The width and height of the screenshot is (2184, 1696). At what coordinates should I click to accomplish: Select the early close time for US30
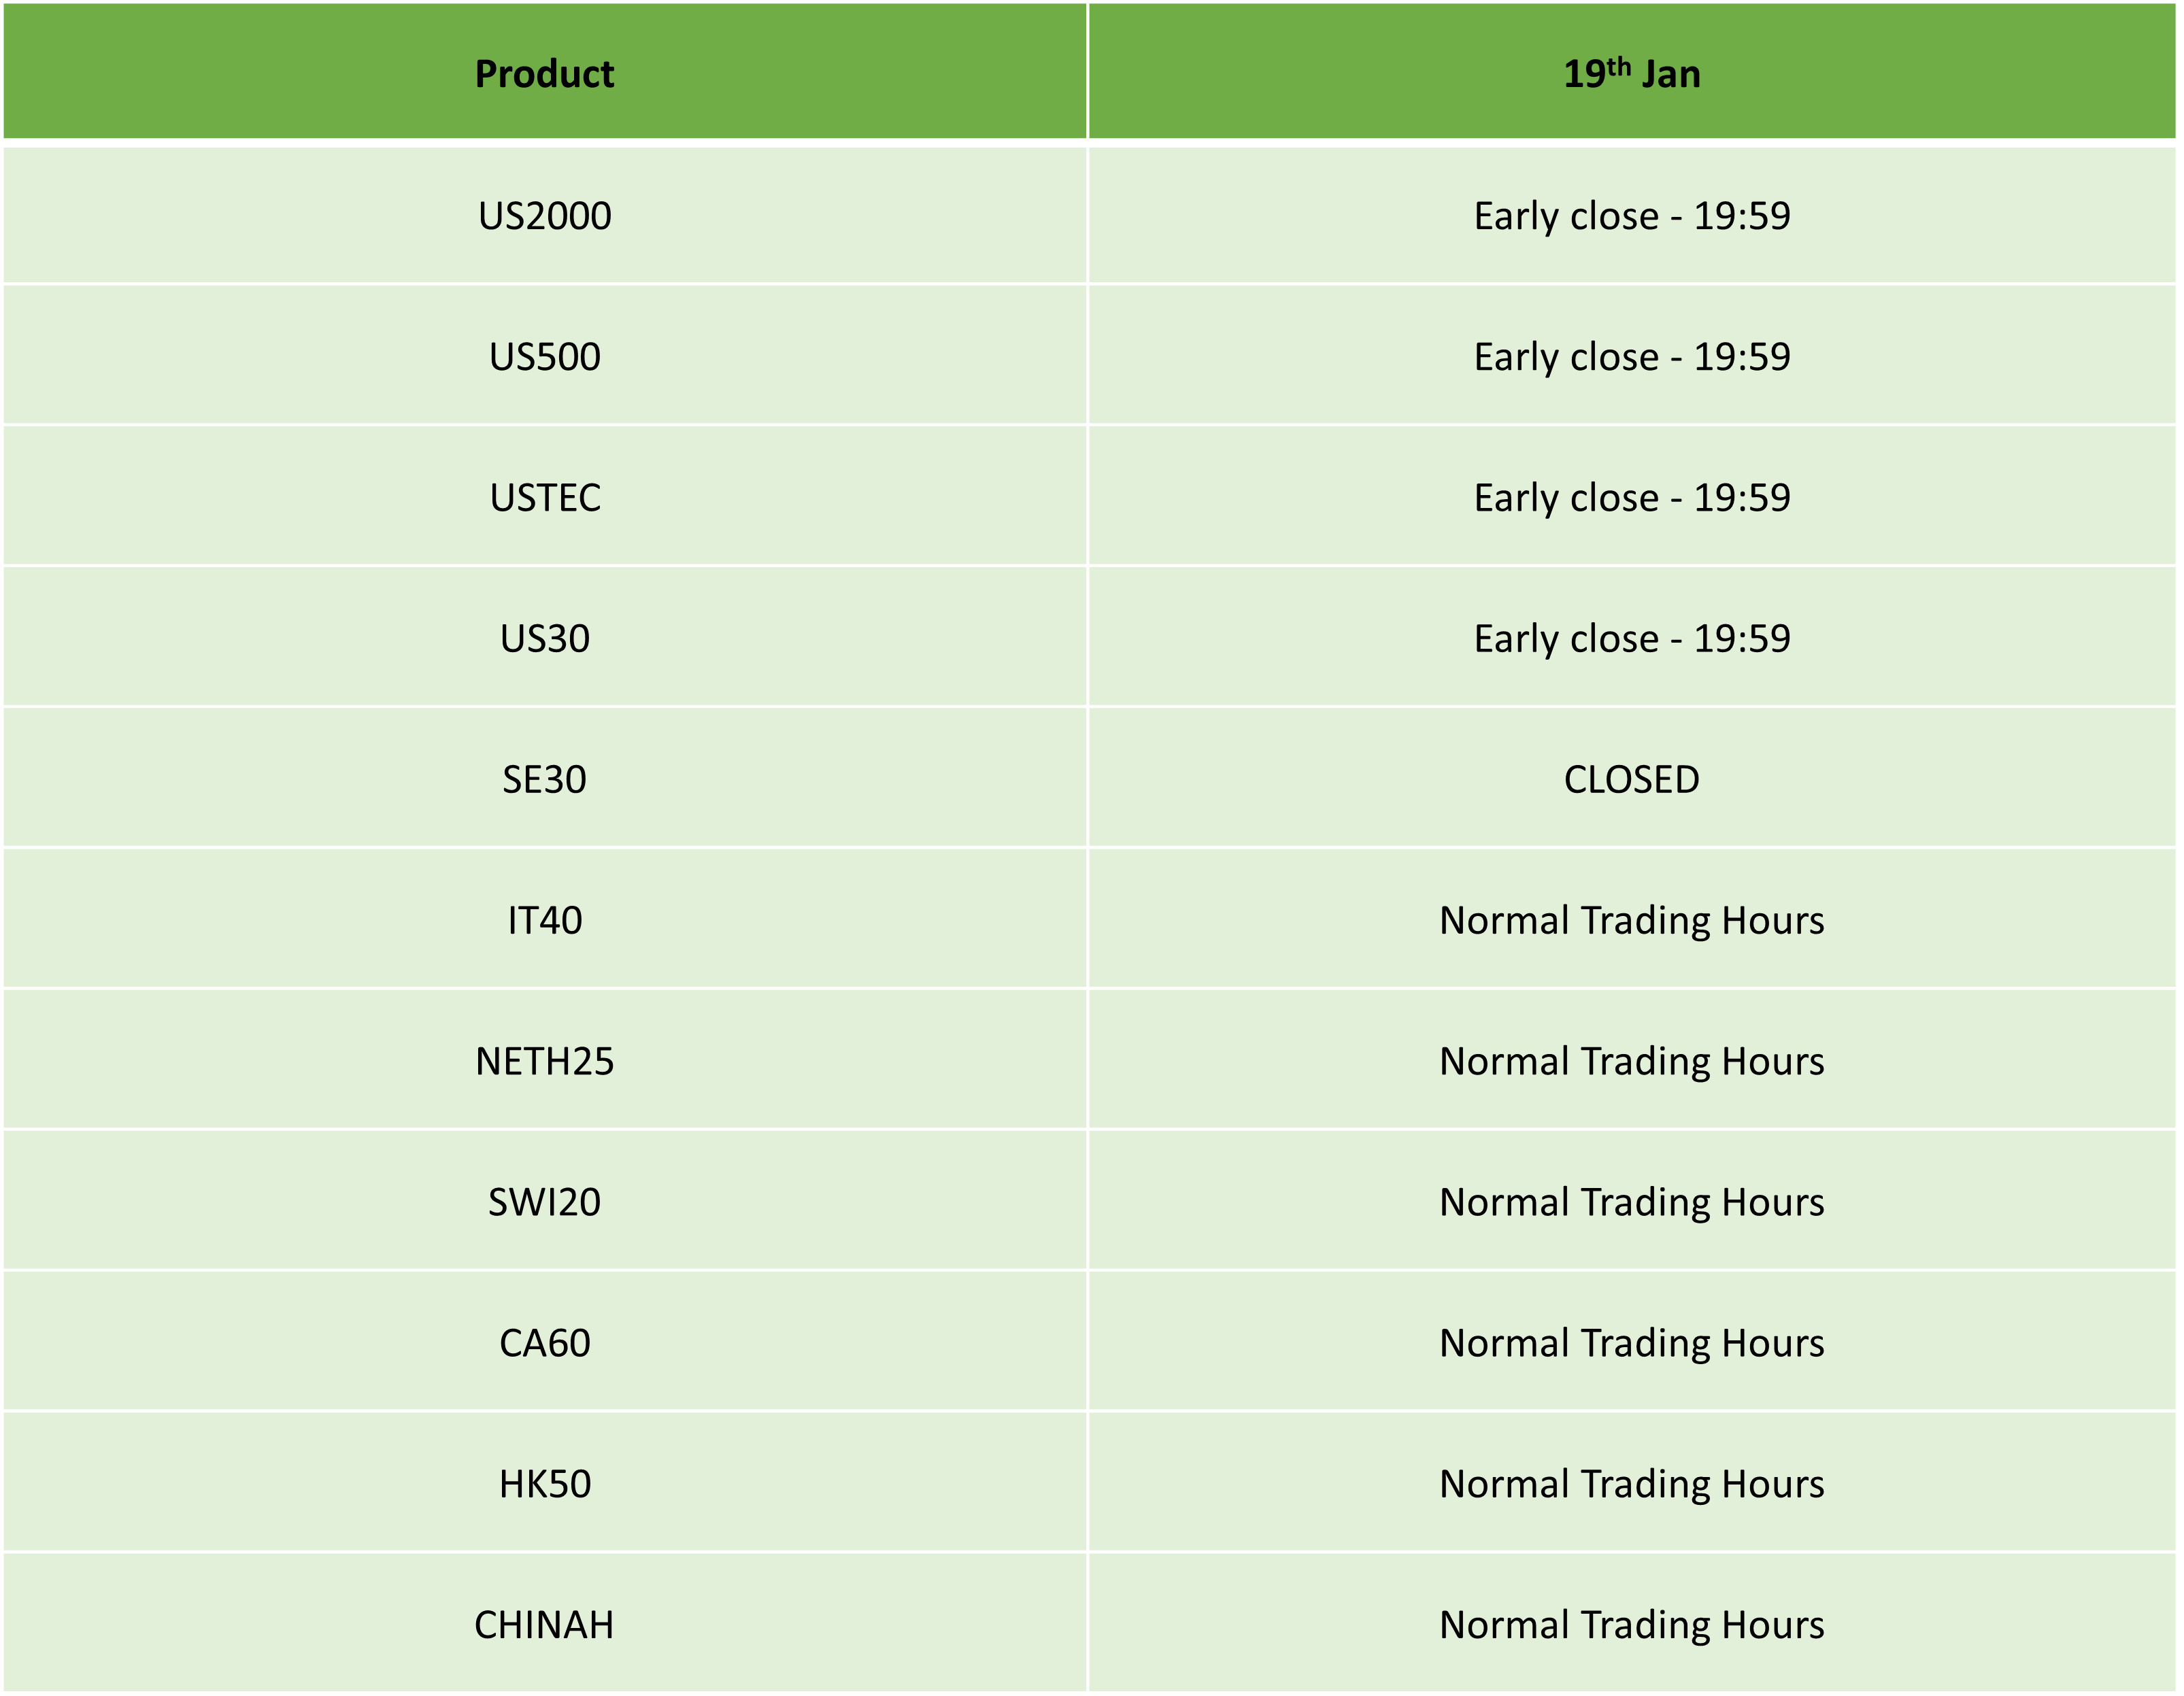[1631, 639]
